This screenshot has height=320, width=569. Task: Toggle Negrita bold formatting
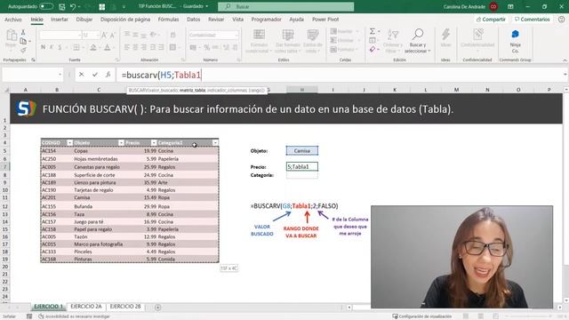pos(44,47)
